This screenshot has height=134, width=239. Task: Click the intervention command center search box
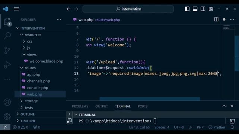(128, 9)
